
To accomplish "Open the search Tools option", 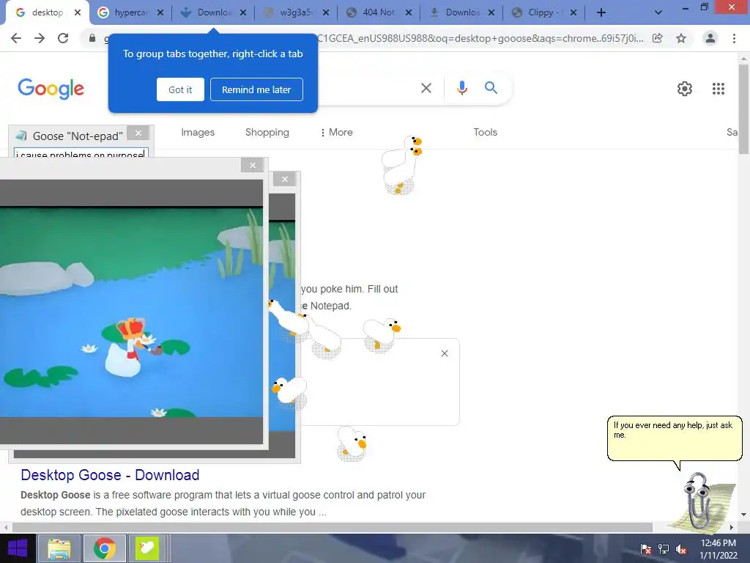I will pos(485,132).
